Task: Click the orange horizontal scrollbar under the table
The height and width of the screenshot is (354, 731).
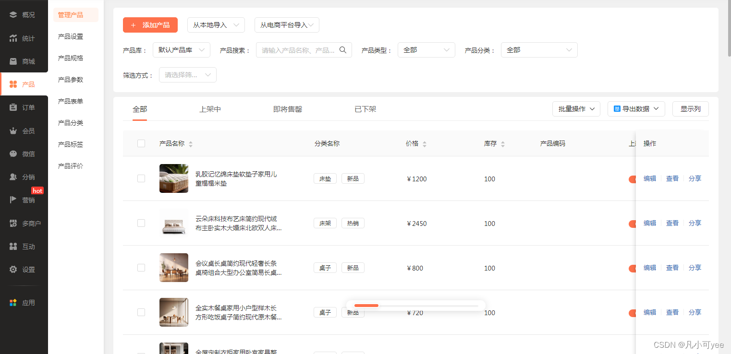Action: click(x=366, y=306)
